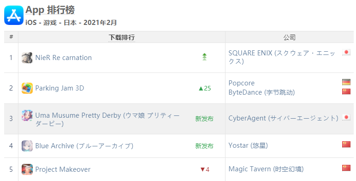Click Japan flag beside SQUARE ENIX

point(346,53)
